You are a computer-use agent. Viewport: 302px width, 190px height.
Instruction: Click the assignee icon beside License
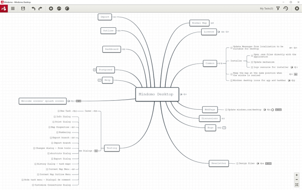(219, 32)
